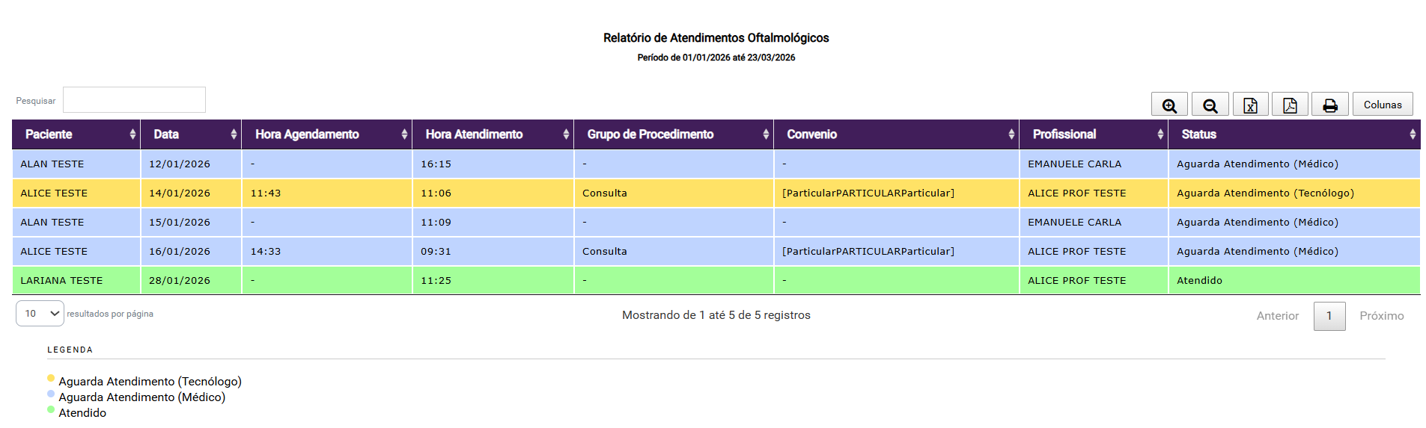Sort by the Profissional column

pyautogui.click(x=1094, y=134)
